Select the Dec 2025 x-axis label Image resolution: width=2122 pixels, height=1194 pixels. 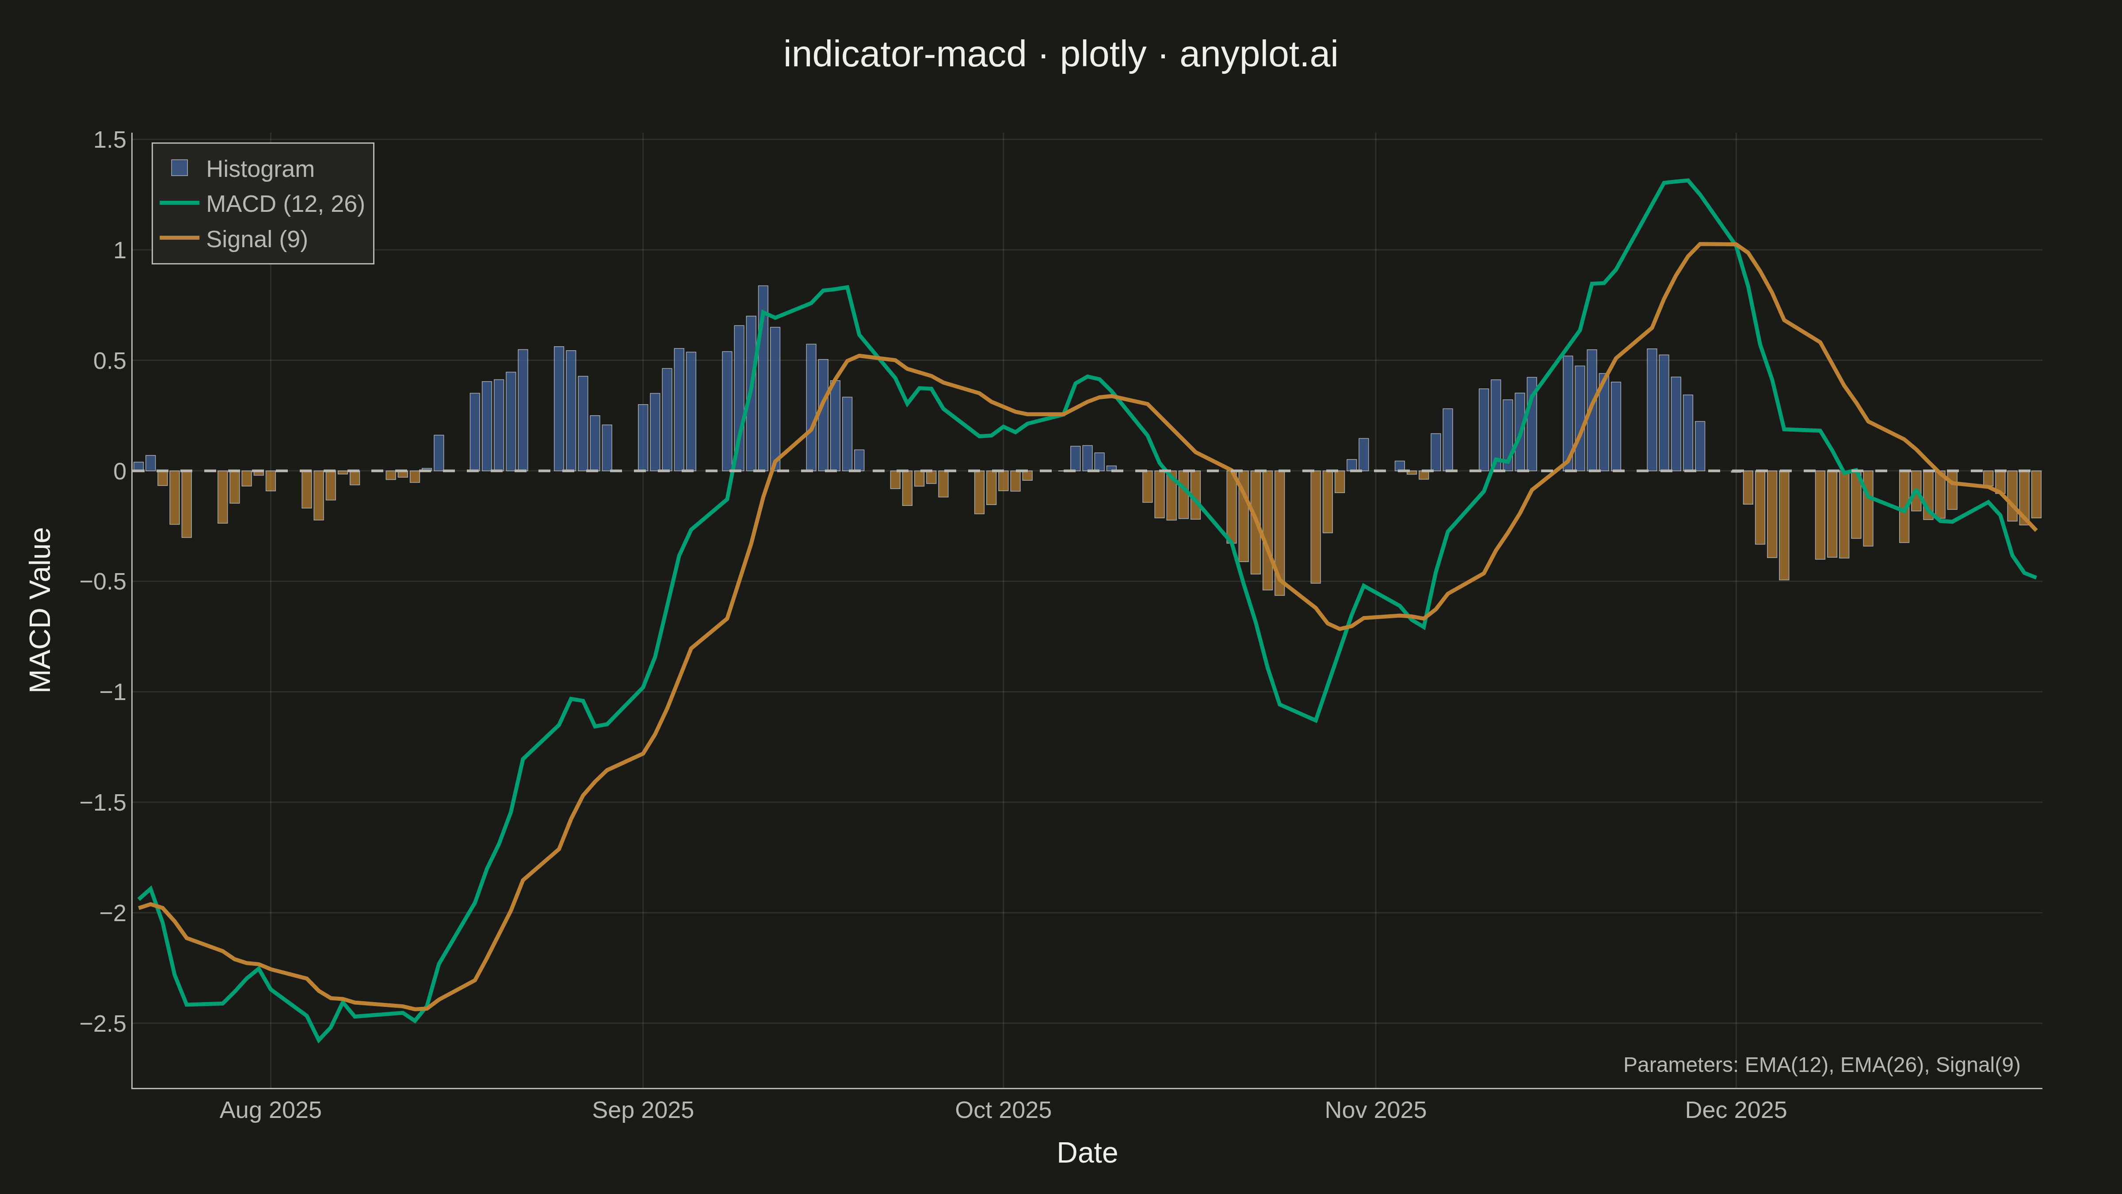1736,1110
